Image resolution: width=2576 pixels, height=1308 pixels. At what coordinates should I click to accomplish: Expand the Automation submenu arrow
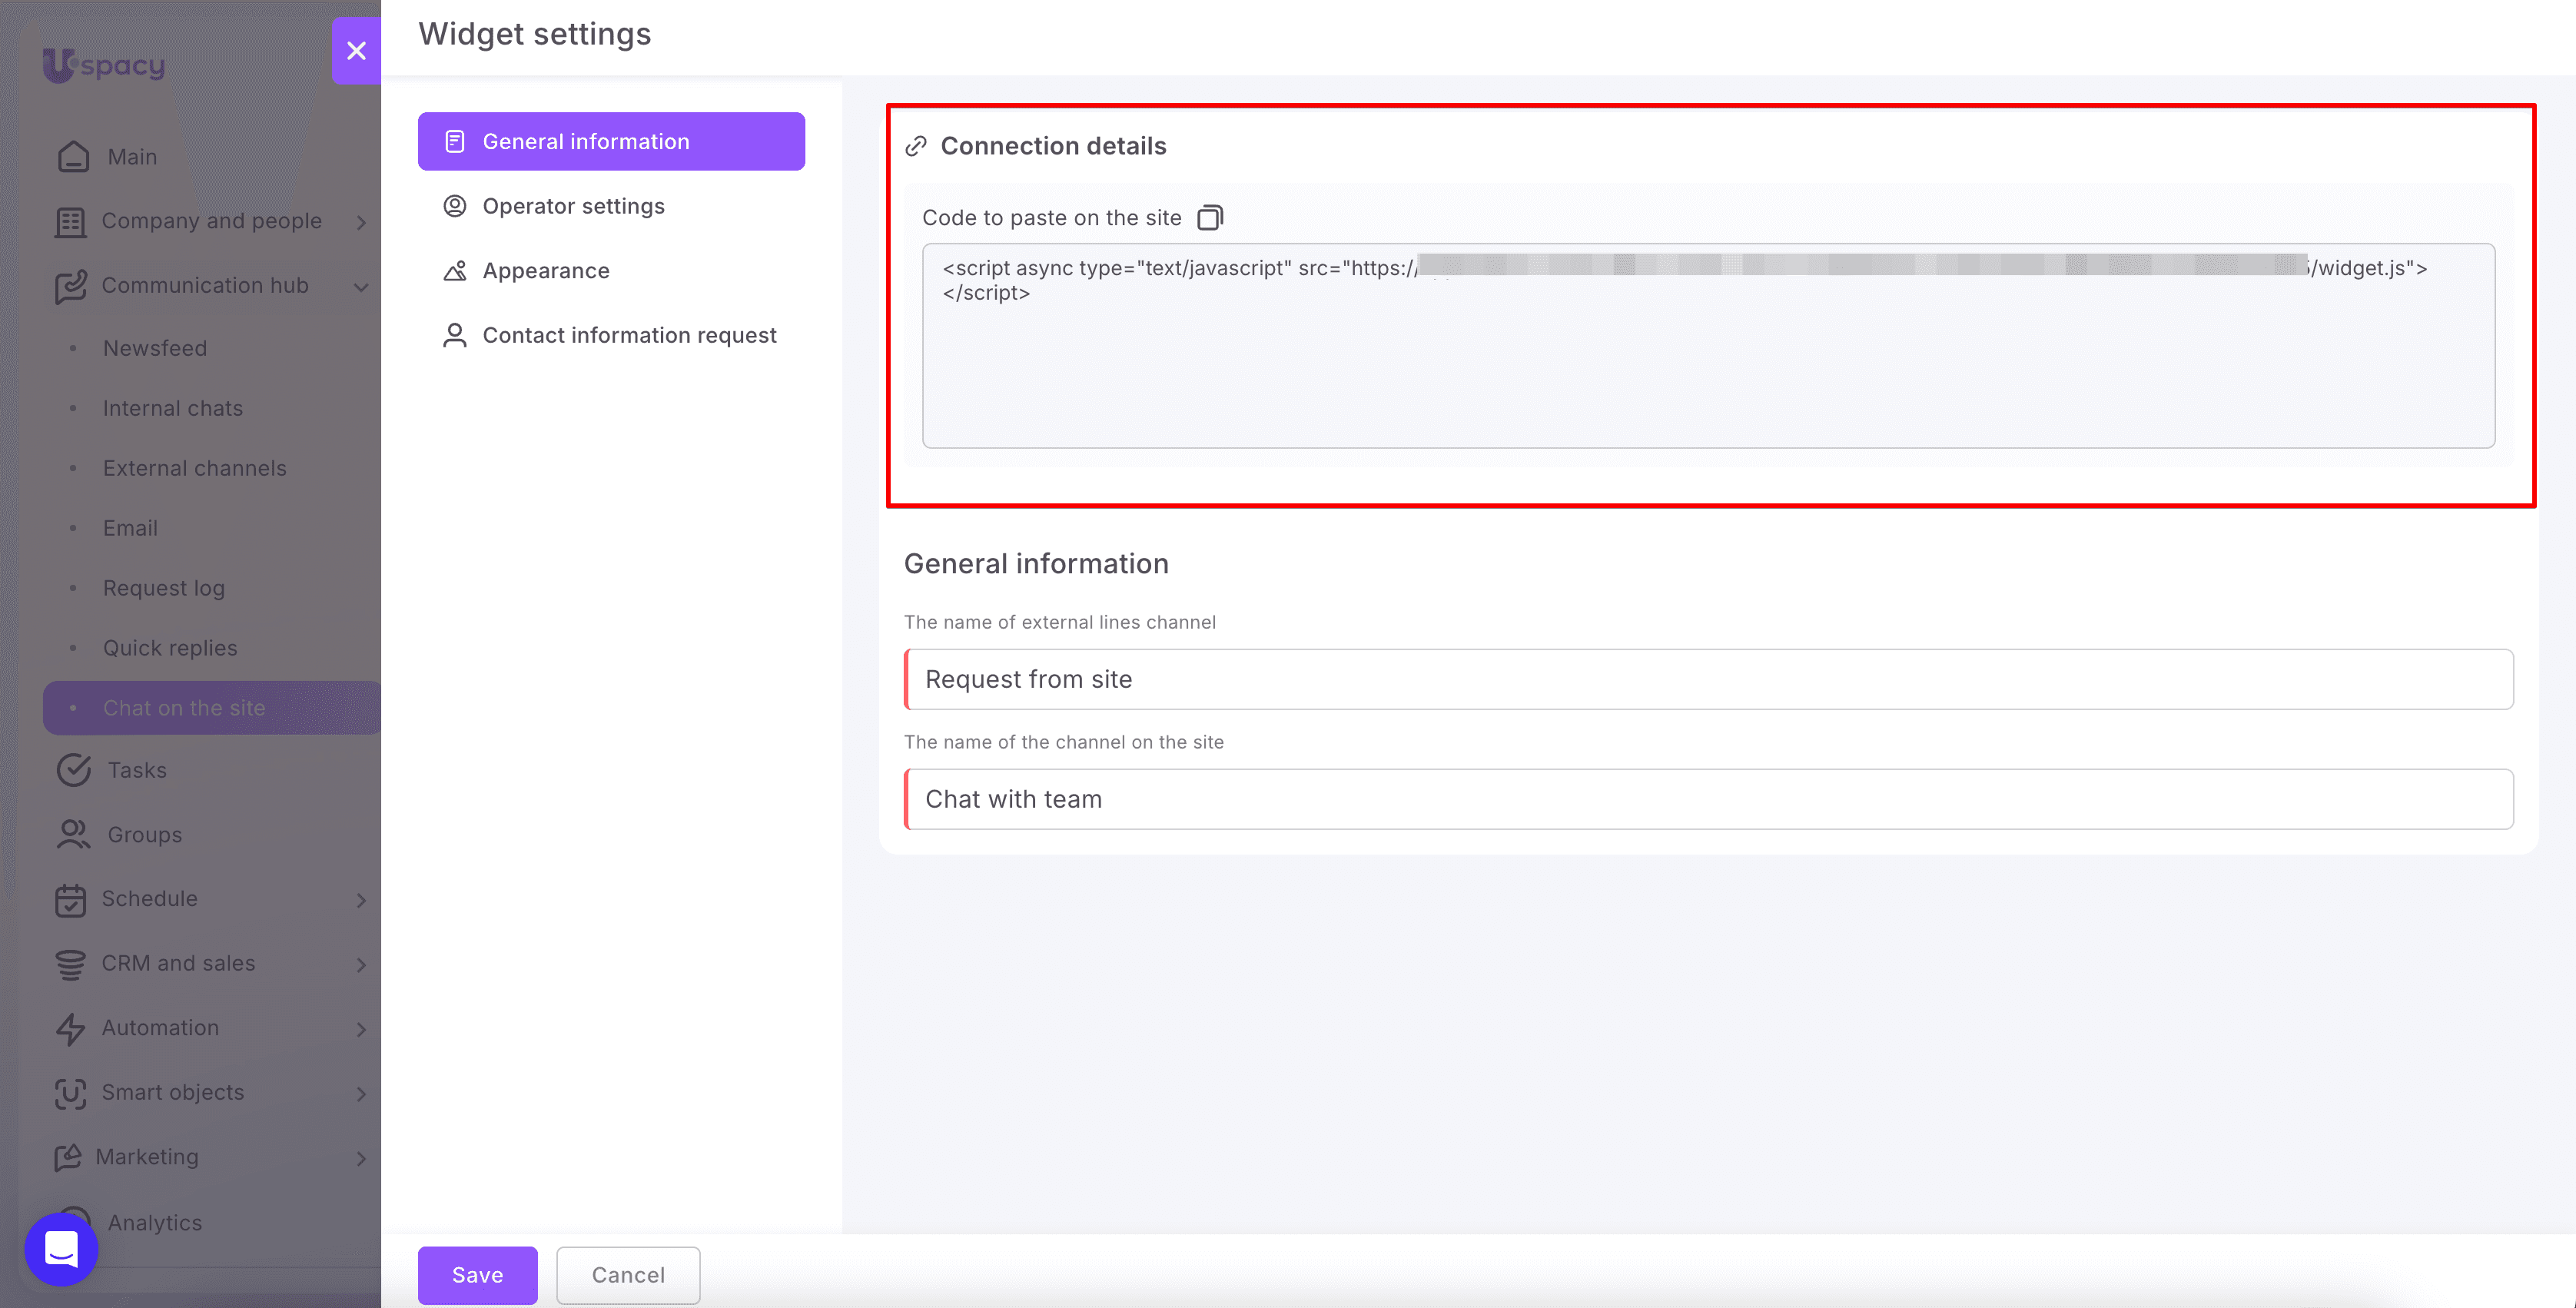point(362,1029)
